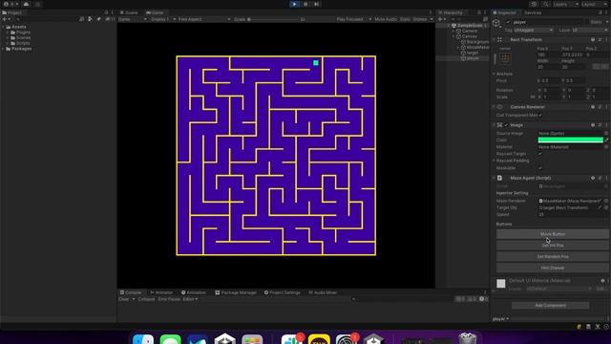The image size is (611, 344).
Task: Open the Audio Mixer tab
Action: [323, 292]
